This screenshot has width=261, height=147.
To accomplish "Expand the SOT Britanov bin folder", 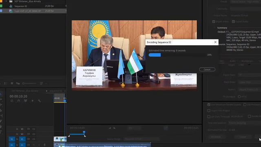I will (6, 1).
